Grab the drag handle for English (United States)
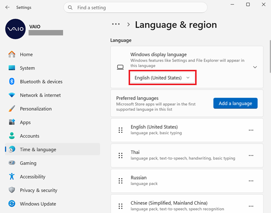271x213 pixels. [x=120, y=130]
